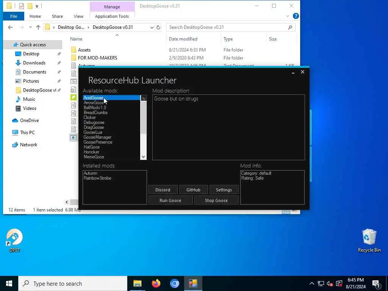Select This PC in navigation pane
Image resolution: width=388 pixels, height=291 pixels.
[x=27, y=132]
